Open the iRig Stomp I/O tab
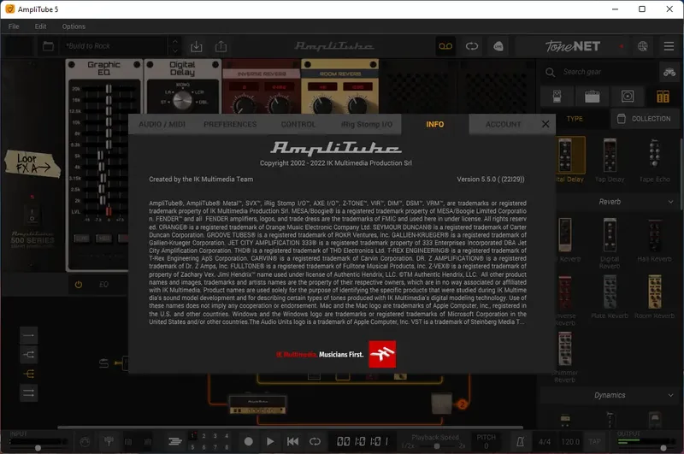 coord(367,124)
